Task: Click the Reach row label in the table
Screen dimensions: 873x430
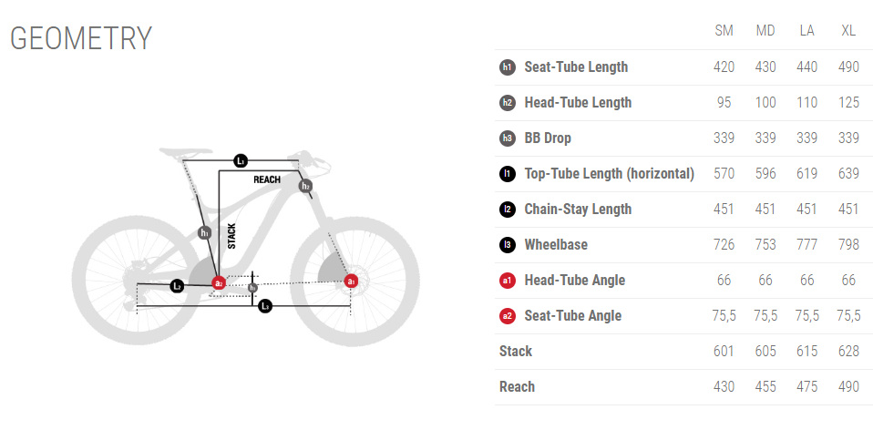Action: tap(517, 387)
